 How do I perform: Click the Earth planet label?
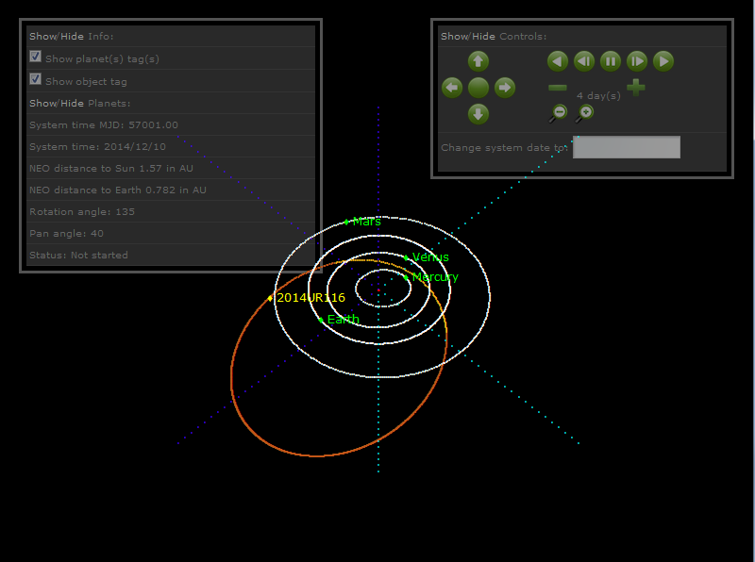(x=344, y=319)
